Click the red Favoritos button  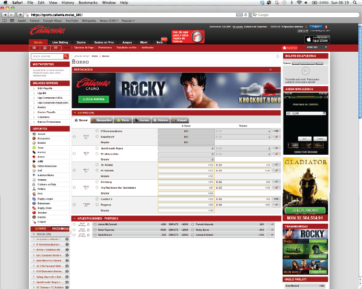coord(289,48)
